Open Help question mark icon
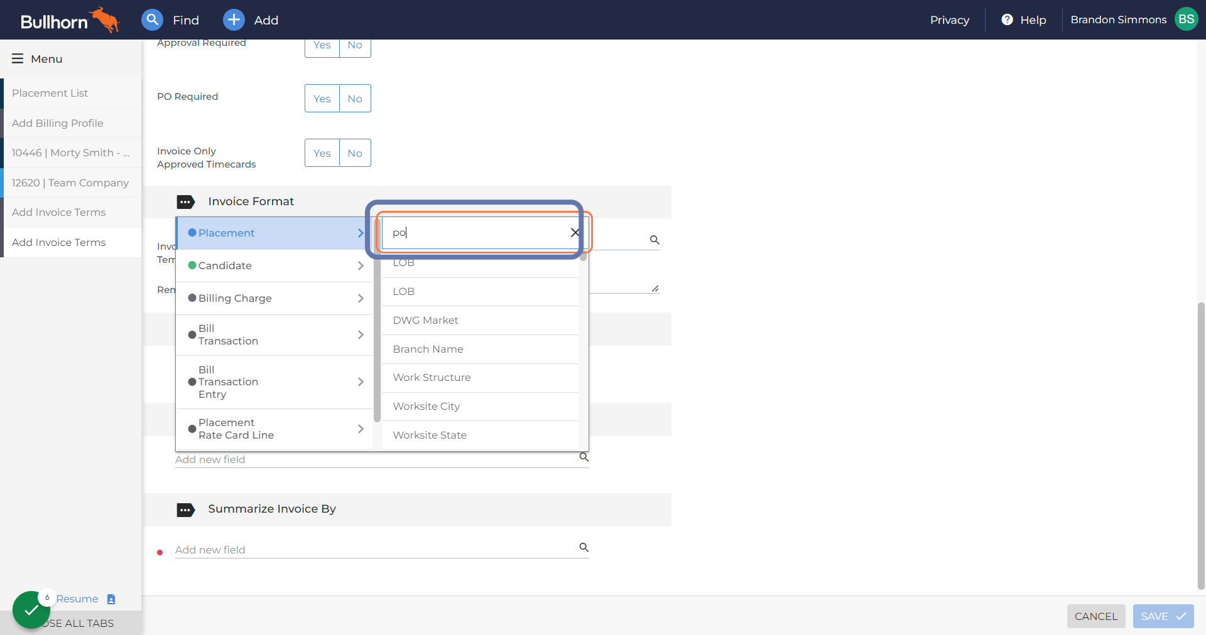1206x635 pixels. pyautogui.click(x=1007, y=19)
